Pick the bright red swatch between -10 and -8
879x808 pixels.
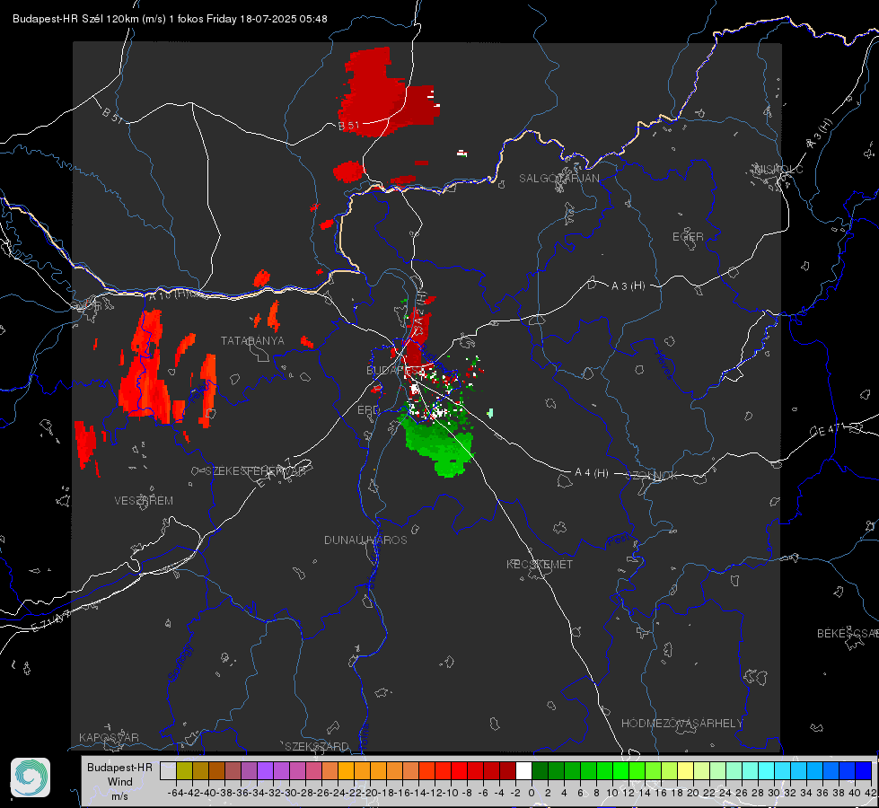coord(459,770)
